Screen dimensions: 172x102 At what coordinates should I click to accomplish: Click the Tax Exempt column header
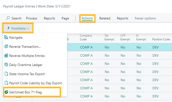tap(109, 37)
